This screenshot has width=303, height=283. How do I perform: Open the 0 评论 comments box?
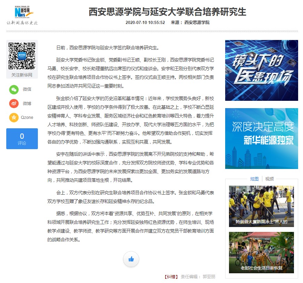[22, 138]
